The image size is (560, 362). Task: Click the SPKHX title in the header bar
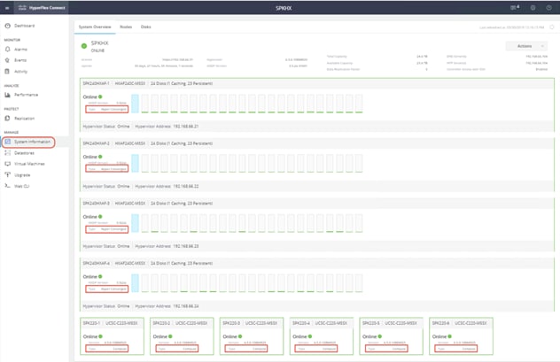coord(284,8)
